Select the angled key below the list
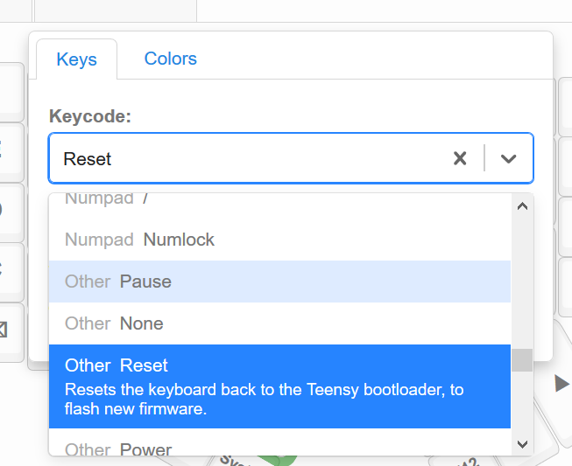The image size is (572, 466). tap(234, 460)
